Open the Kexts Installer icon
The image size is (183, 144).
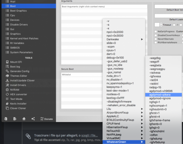point(7,103)
